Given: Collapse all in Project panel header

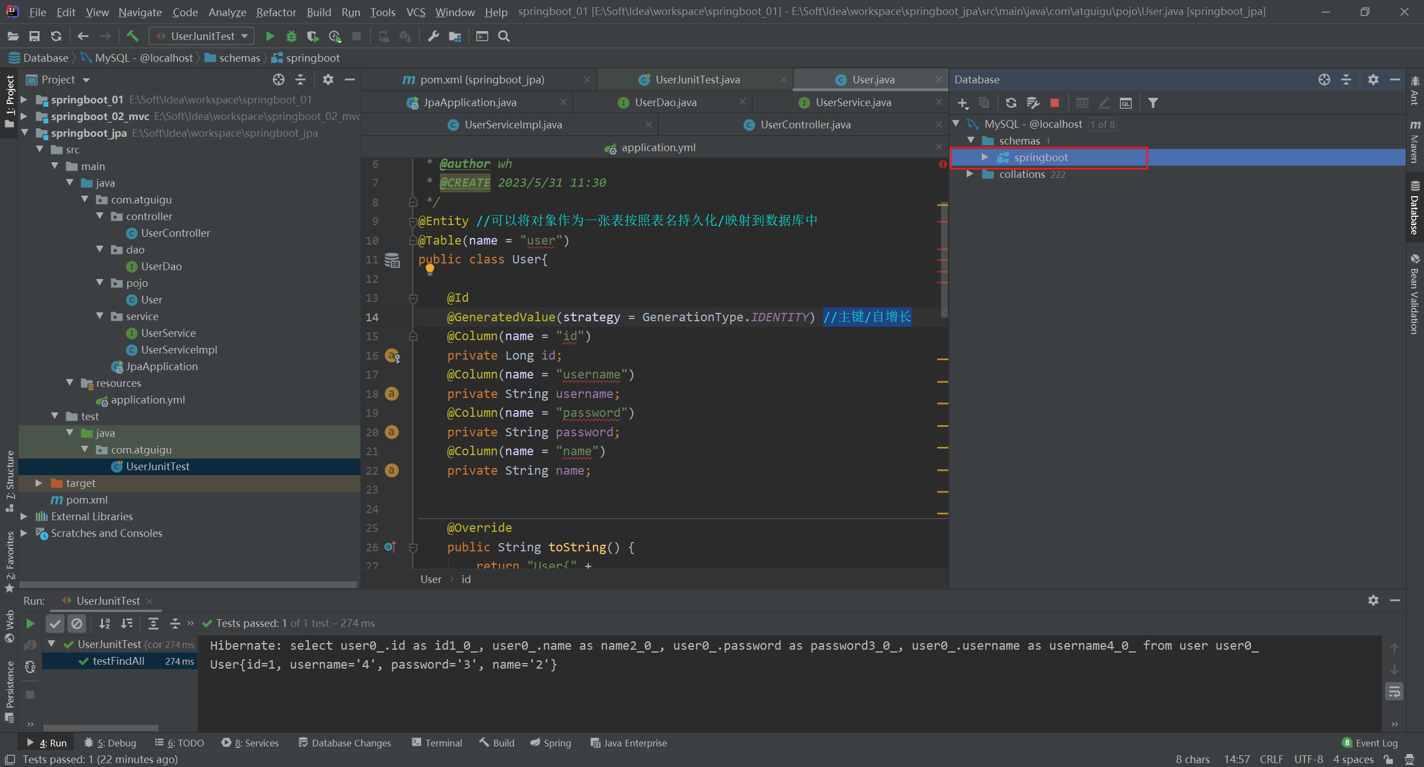Looking at the screenshot, I should pyautogui.click(x=300, y=79).
